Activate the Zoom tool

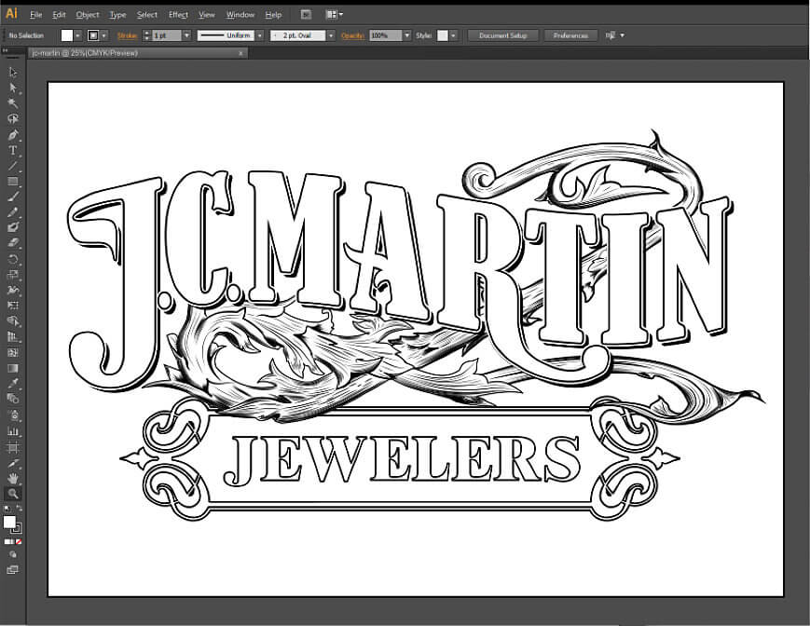[13, 494]
